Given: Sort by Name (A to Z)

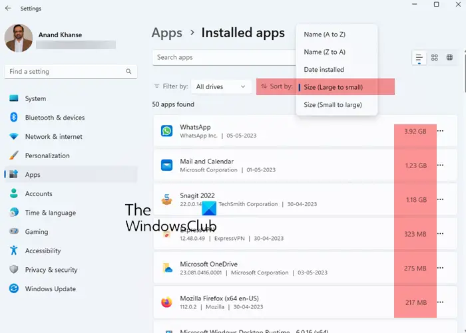Looking at the screenshot, I should 337,35.
